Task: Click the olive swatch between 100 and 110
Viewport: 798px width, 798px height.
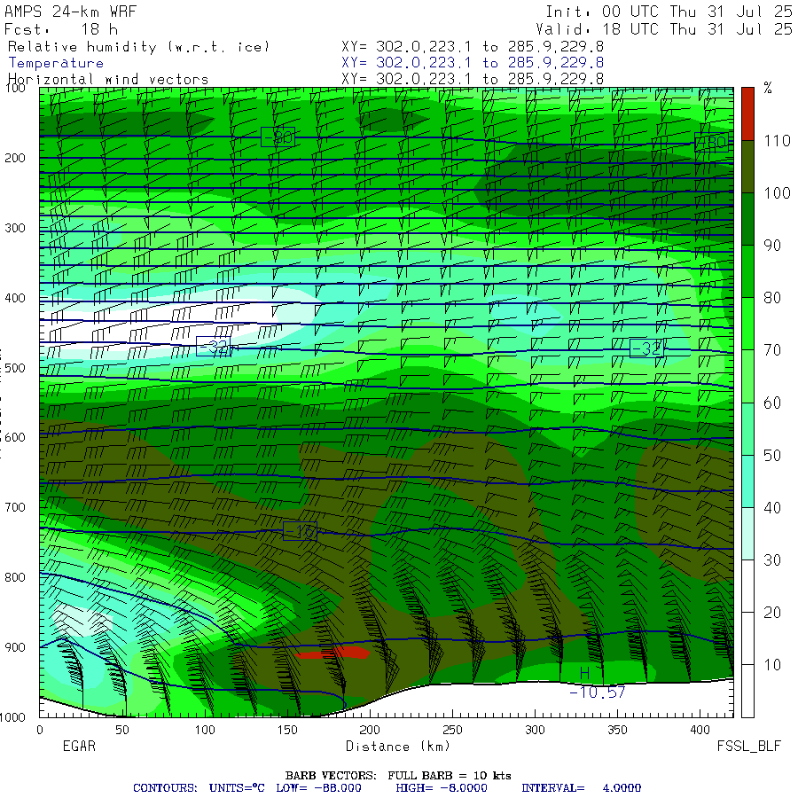Action: (x=747, y=167)
